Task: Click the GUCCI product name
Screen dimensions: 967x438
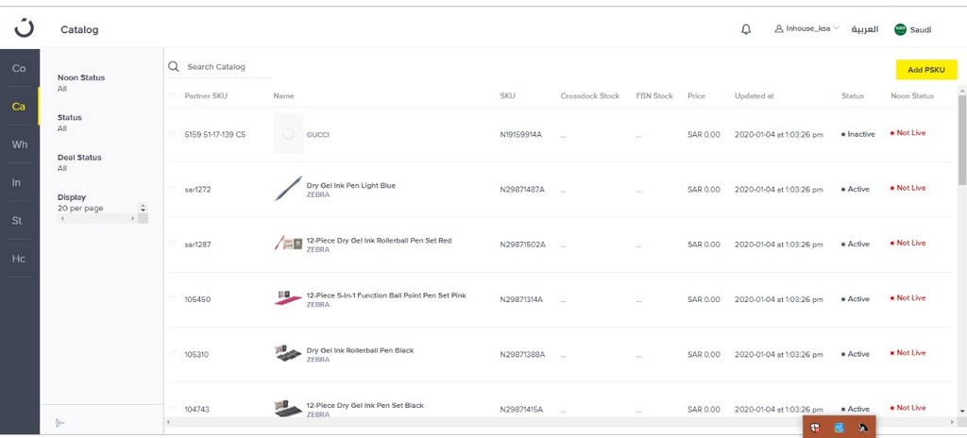Action: [317, 134]
